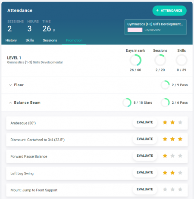Click the + ATTENDANCE button
Screen dimensions: 194x199
coord(169,10)
